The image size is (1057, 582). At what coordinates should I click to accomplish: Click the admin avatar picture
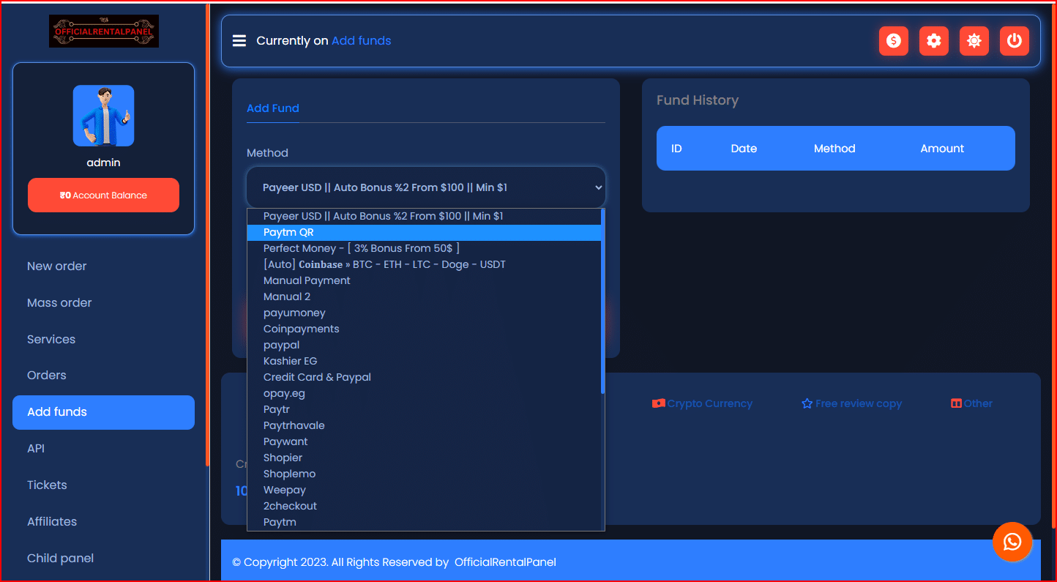coord(103,115)
